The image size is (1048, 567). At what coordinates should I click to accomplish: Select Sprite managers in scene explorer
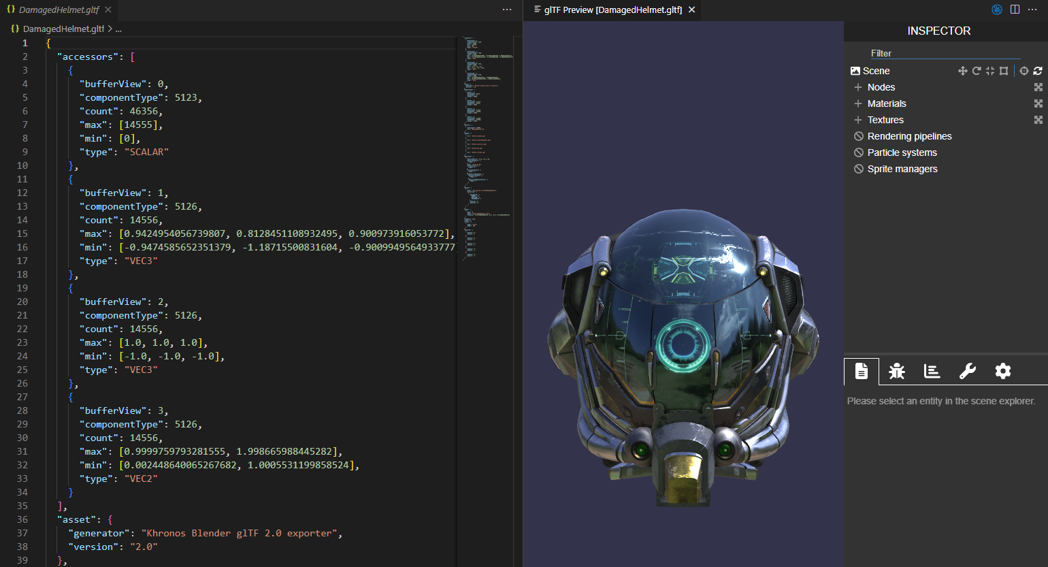902,169
